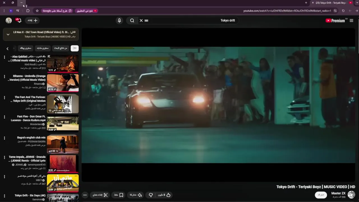Reload the page
Viewport: 359px width, 202px height.
[343, 11]
